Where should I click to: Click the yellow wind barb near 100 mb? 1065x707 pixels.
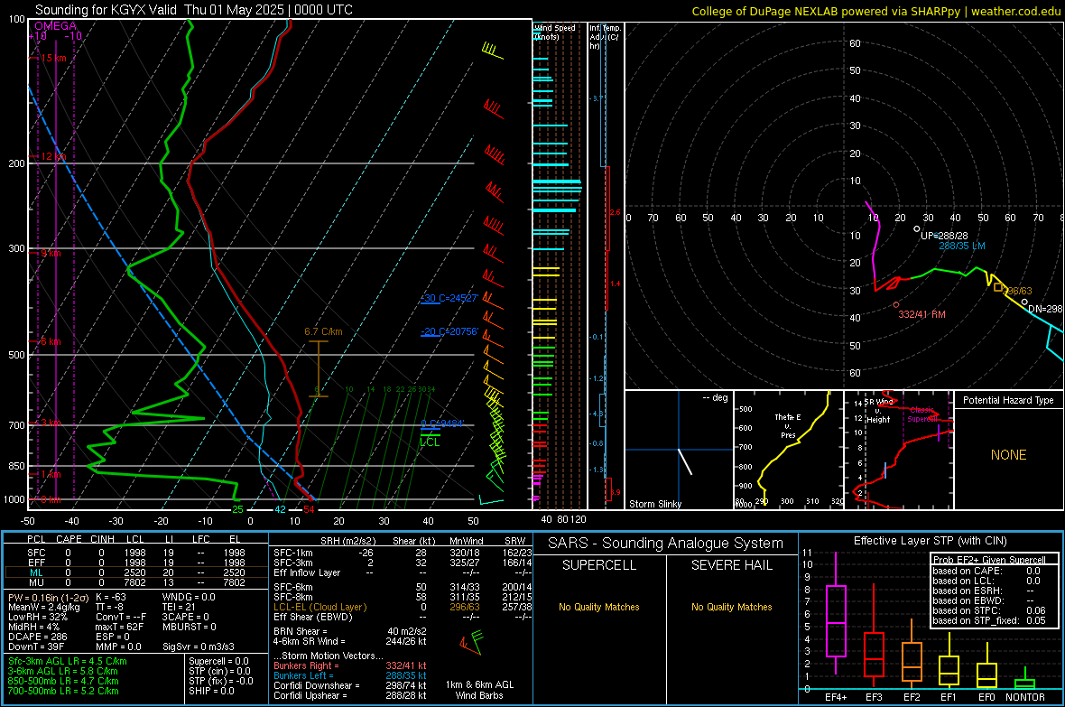tap(493, 51)
